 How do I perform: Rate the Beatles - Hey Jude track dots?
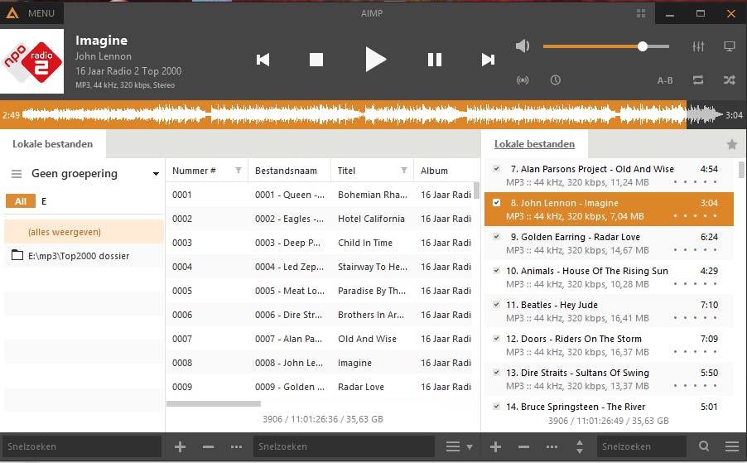point(695,318)
